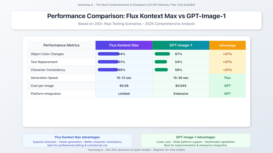Click the purple 89% progress bar
The image size is (273, 153).
108,70
